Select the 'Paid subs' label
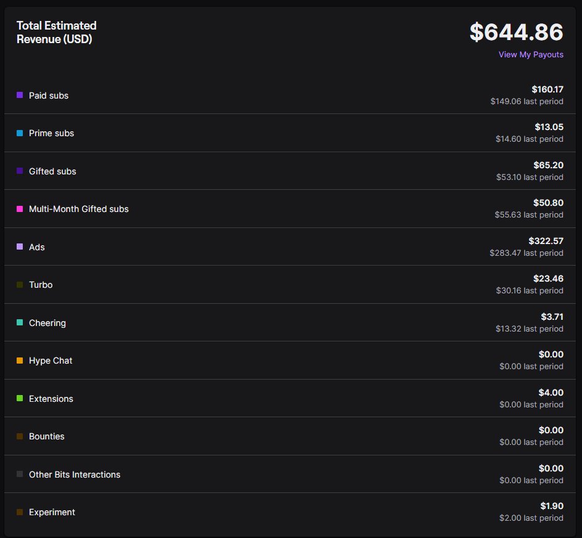 (x=49, y=96)
